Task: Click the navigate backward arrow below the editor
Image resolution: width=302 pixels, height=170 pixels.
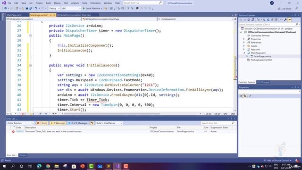Action: 41,114
